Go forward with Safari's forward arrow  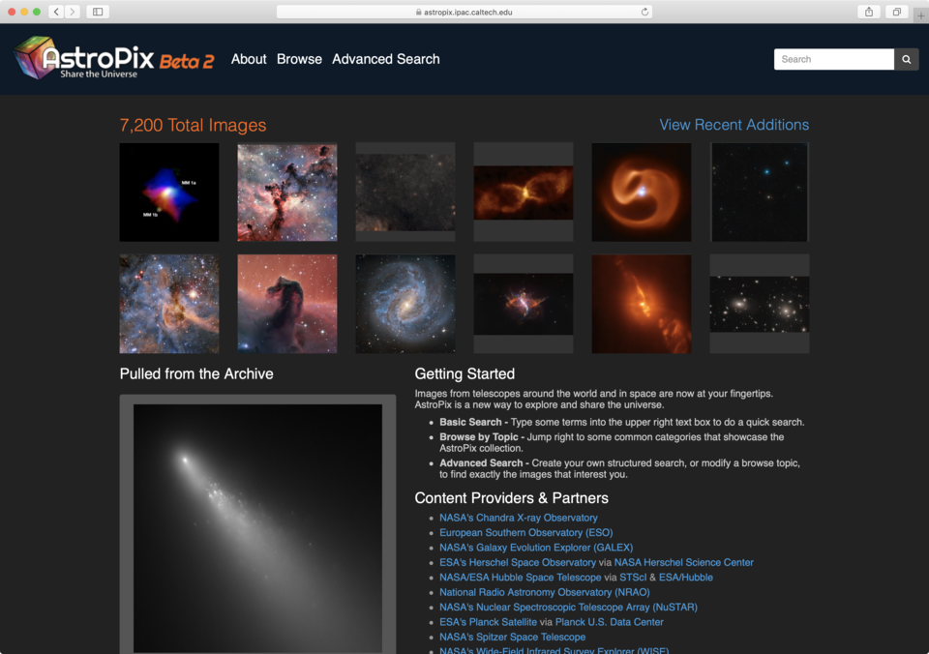(73, 12)
